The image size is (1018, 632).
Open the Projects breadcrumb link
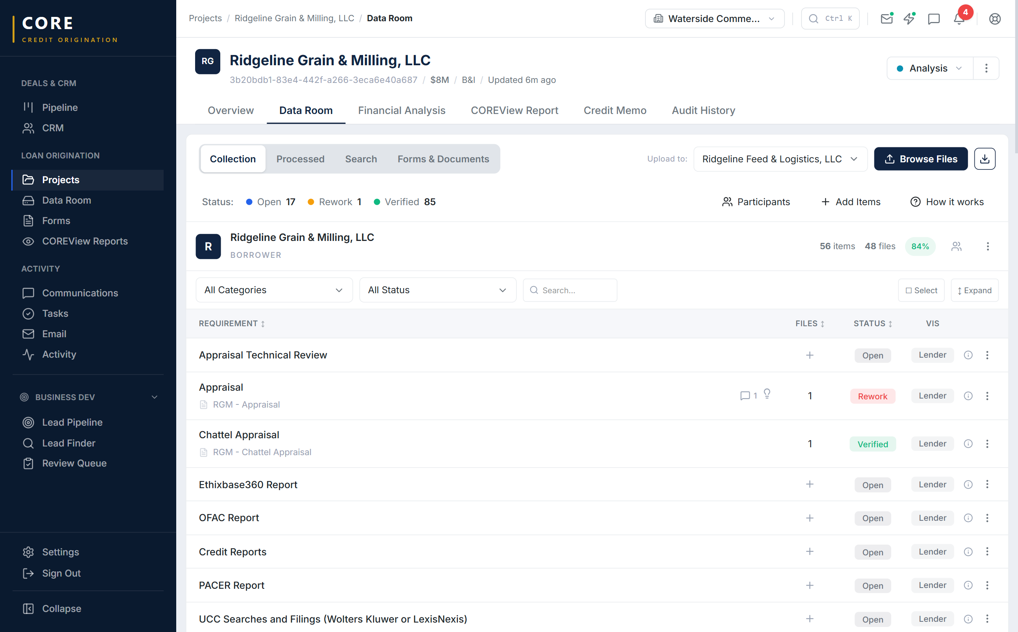click(x=205, y=18)
